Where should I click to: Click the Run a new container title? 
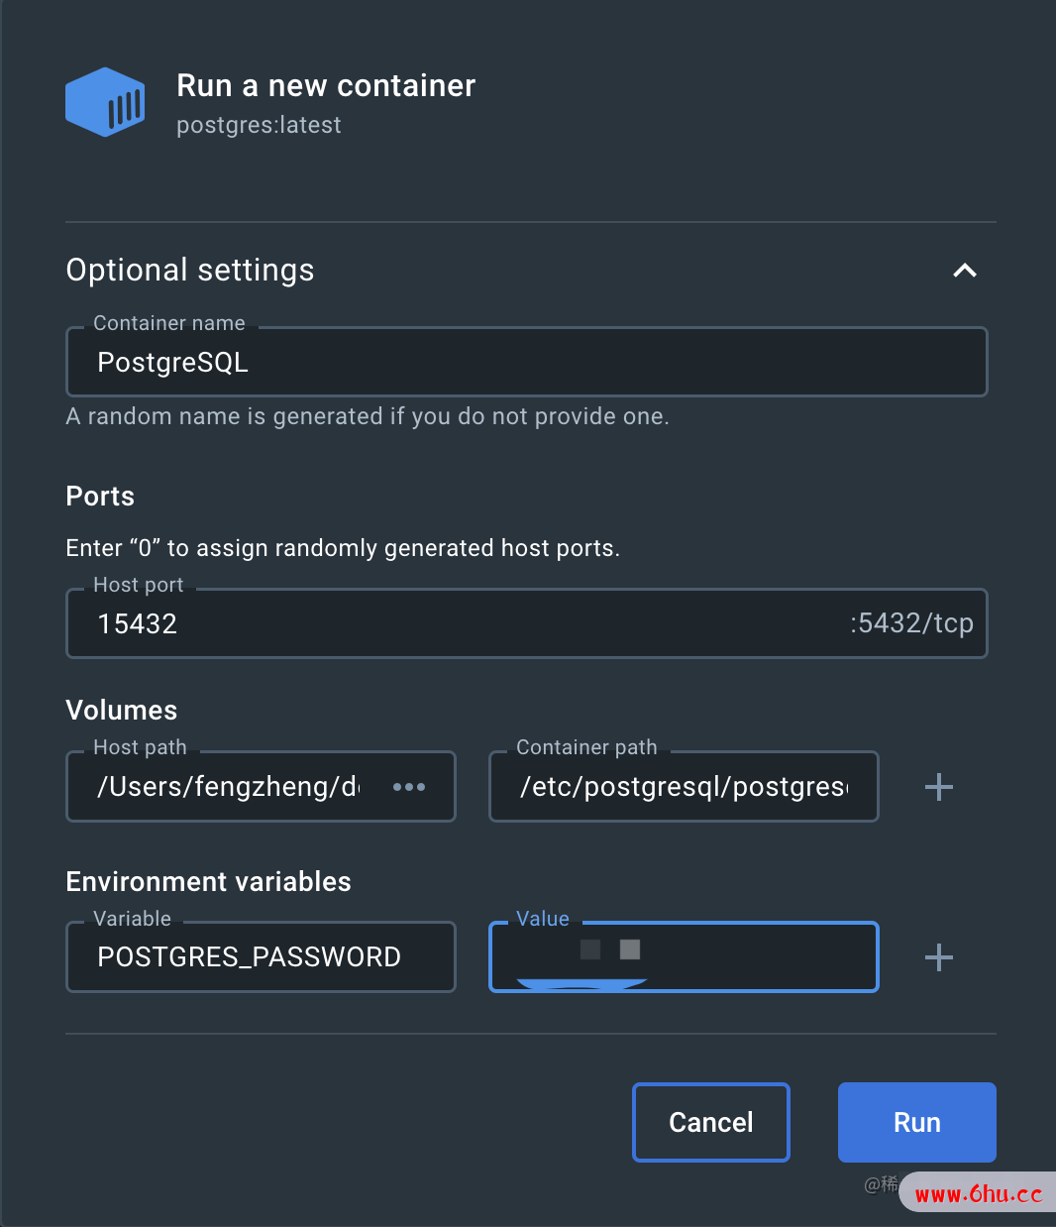point(326,86)
